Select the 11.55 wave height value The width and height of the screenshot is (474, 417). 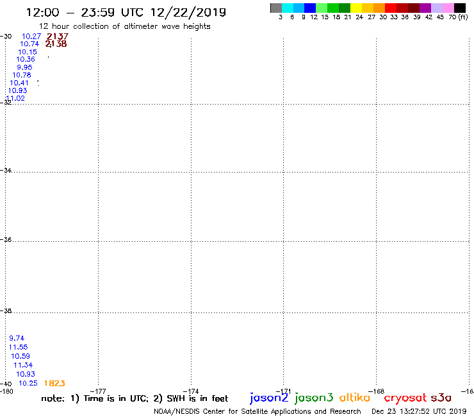coord(18,347)
